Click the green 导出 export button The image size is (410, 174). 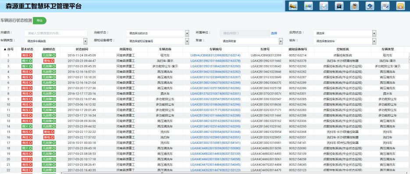pyautogui.click(x=39, y=21)
